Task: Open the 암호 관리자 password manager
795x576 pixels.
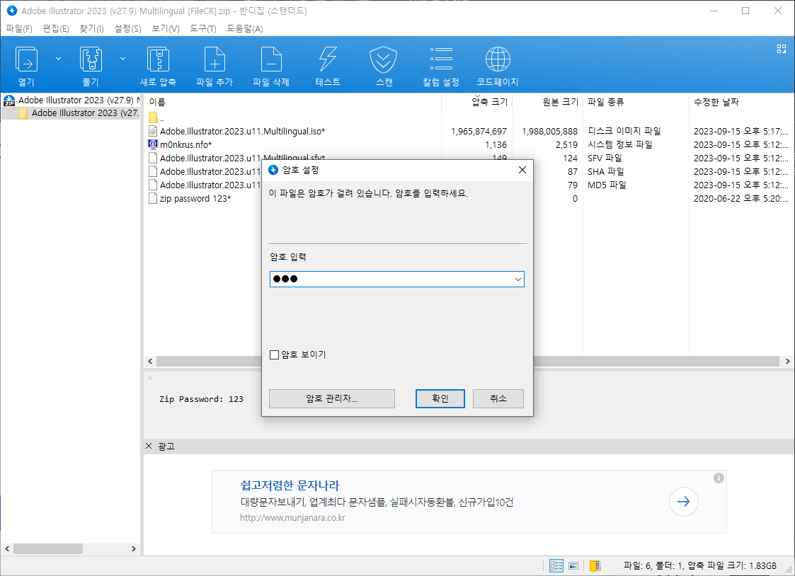Action: click(331, 398)
